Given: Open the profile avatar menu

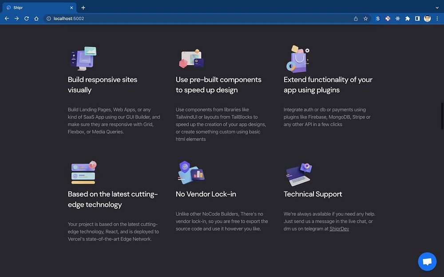Looking at the screenshot, I should [x=427, y=18].
